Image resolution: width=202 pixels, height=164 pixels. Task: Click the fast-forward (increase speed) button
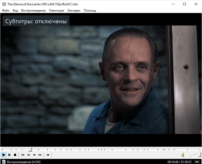pyautogui.click(x=34, y=155)
